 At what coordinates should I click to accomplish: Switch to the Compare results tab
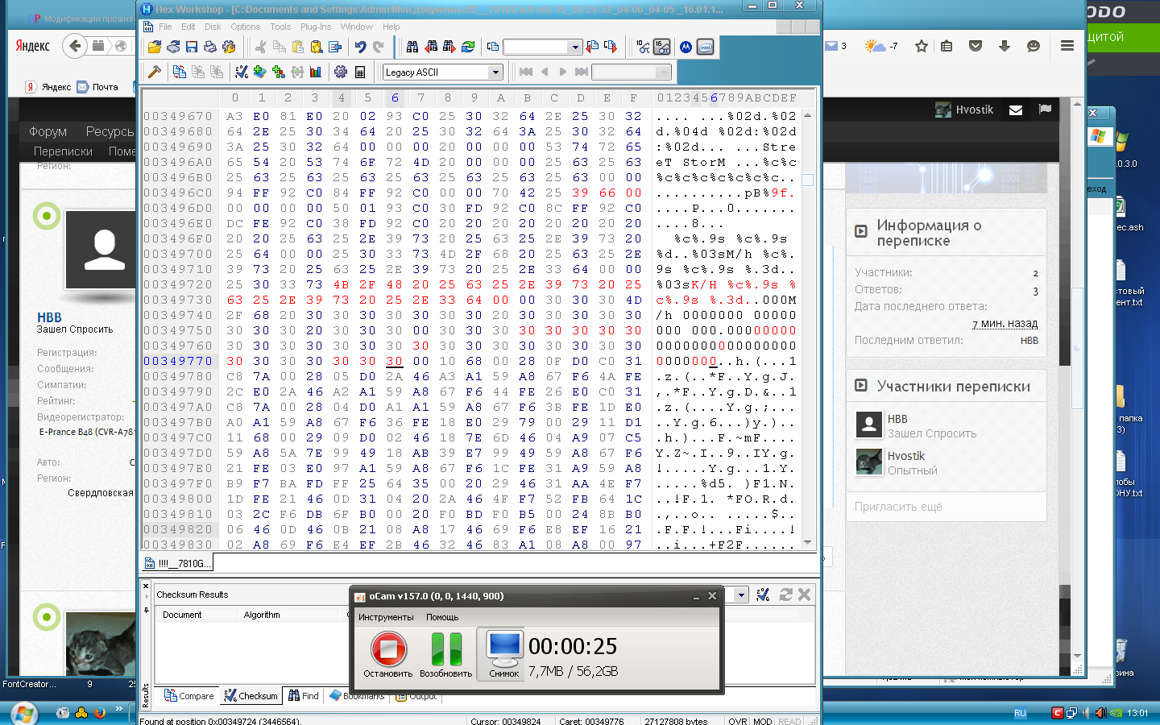tap(189, 696)
